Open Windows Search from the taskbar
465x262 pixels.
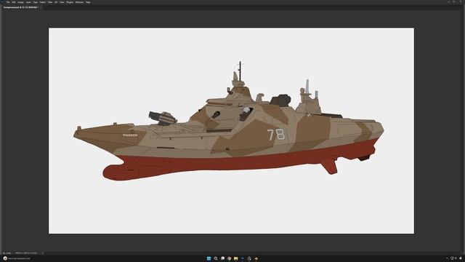click(216, 258)
